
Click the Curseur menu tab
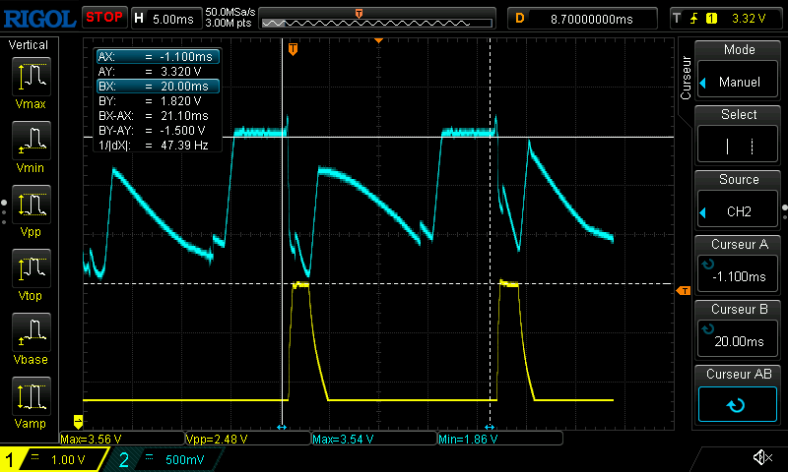[x=686, y=78]
